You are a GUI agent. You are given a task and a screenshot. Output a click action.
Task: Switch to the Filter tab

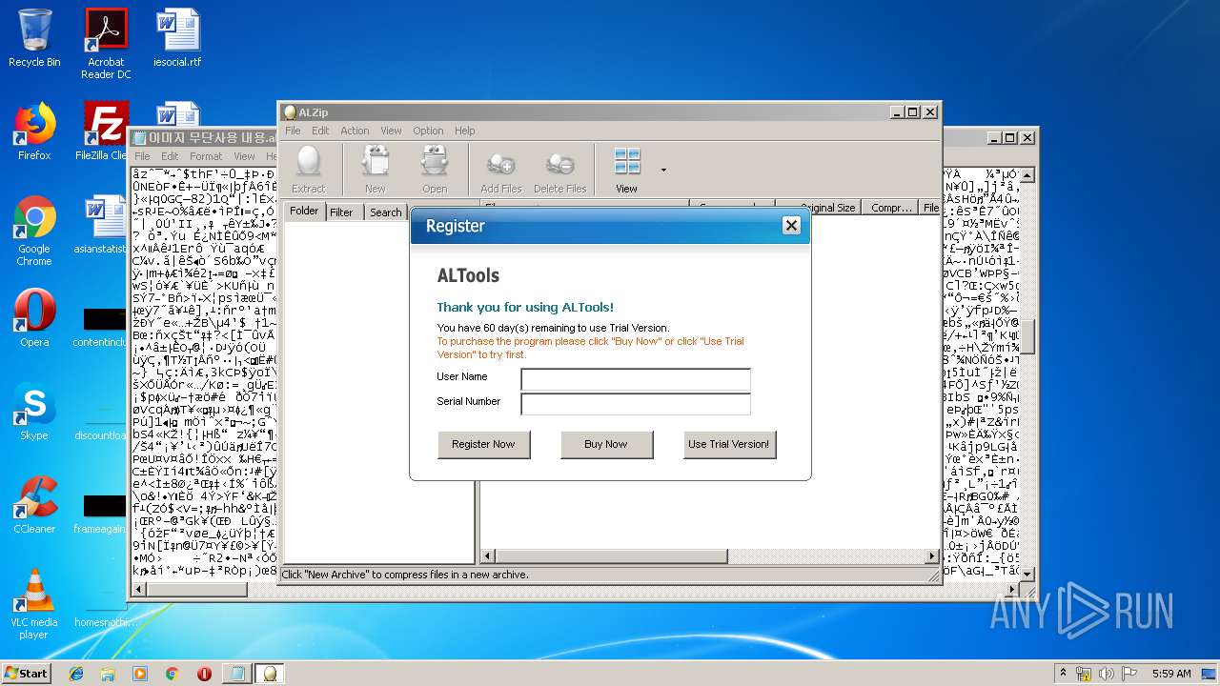tap(341, 212)
